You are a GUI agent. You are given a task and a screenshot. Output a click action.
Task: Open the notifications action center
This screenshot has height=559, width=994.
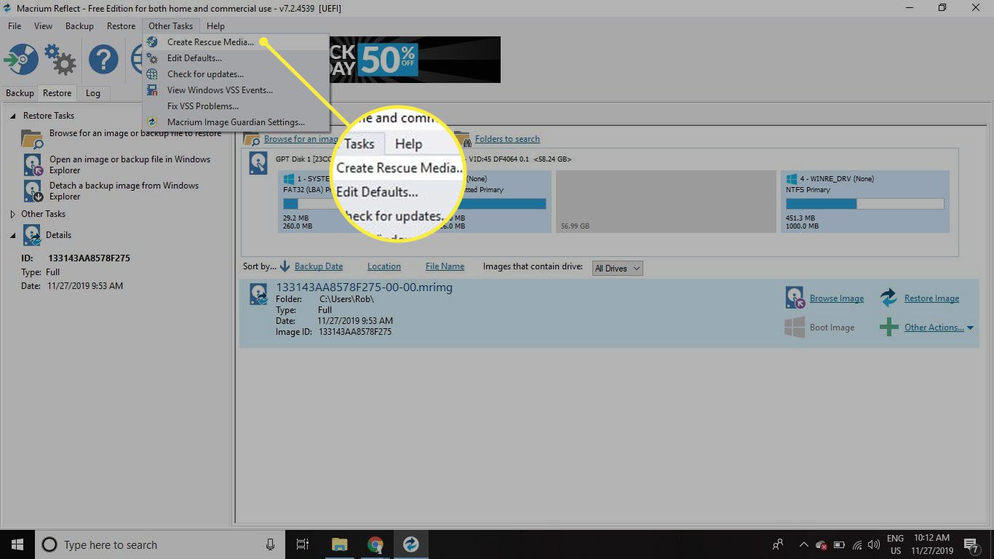(x=971, y=544)
